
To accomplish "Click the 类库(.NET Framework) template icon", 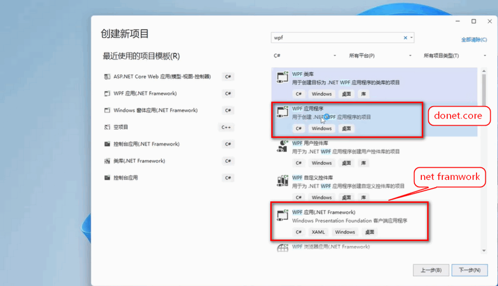I will (x=107, y=161).
